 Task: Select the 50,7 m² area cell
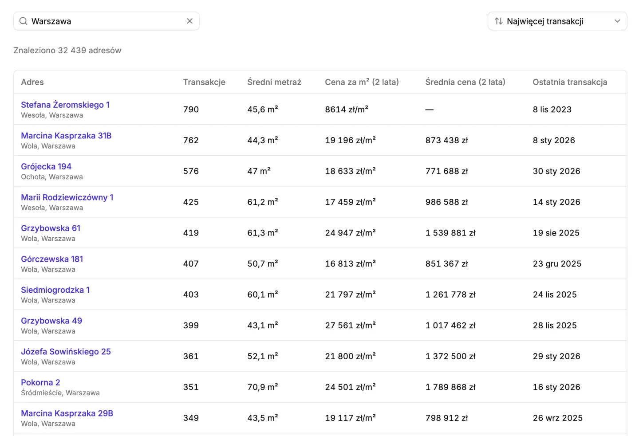263,263
